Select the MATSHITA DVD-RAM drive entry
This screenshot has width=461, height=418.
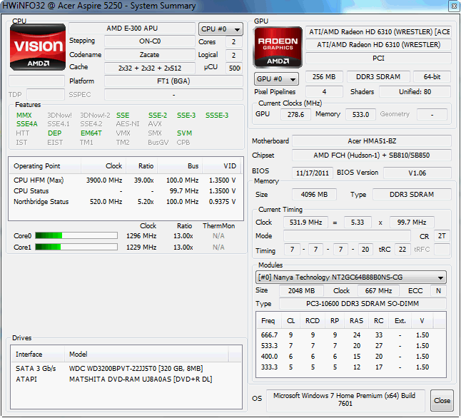126,379
